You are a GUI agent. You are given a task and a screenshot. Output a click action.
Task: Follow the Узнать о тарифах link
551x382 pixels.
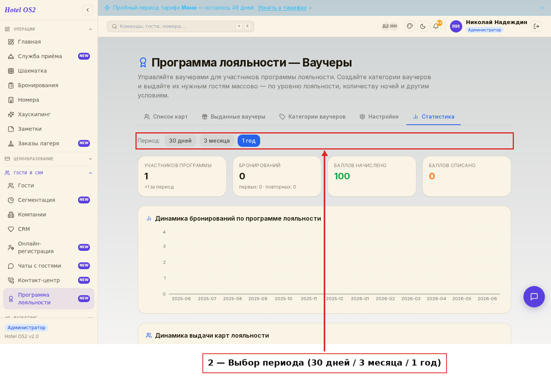282,8
